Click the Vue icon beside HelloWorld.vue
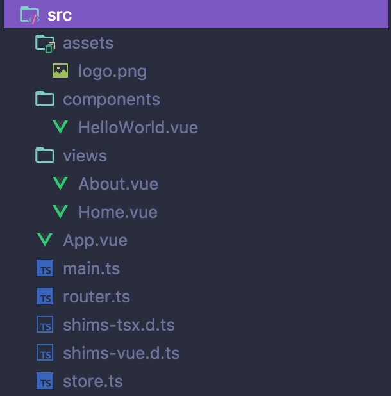The height and width of the screenshot is (396, 391). pyautogui.click(x=60, y=127)
